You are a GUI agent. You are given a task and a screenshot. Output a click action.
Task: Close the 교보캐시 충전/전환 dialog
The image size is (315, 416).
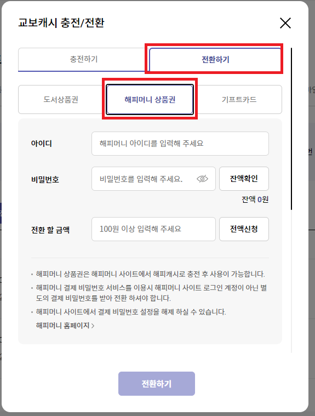285,23
